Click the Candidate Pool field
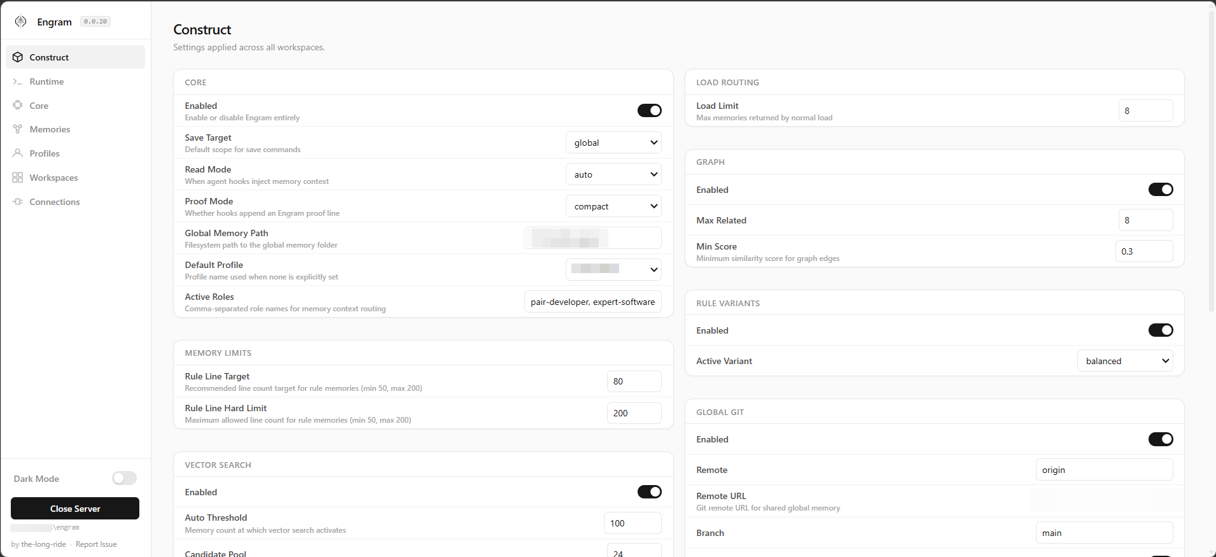Image resolution: width=1216 pixels, height=557 pixels. pos(634,551)
